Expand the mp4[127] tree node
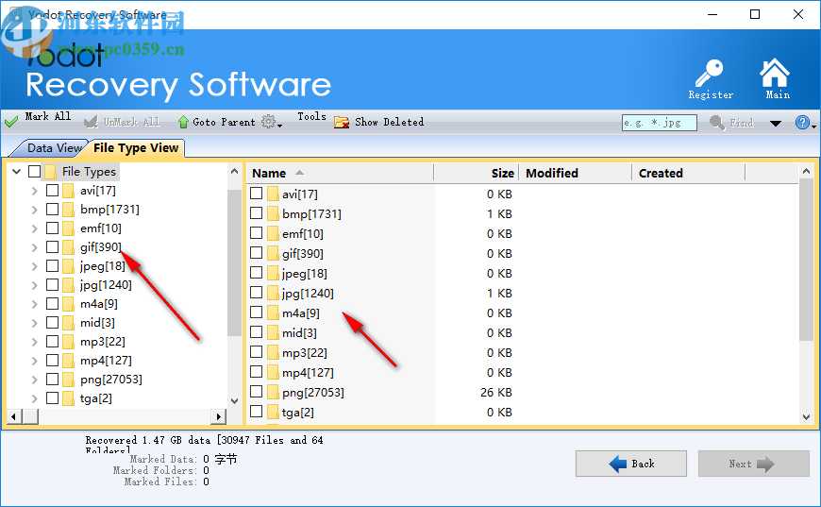The width and height of the screenshot is (821, 507). [35, 361]
